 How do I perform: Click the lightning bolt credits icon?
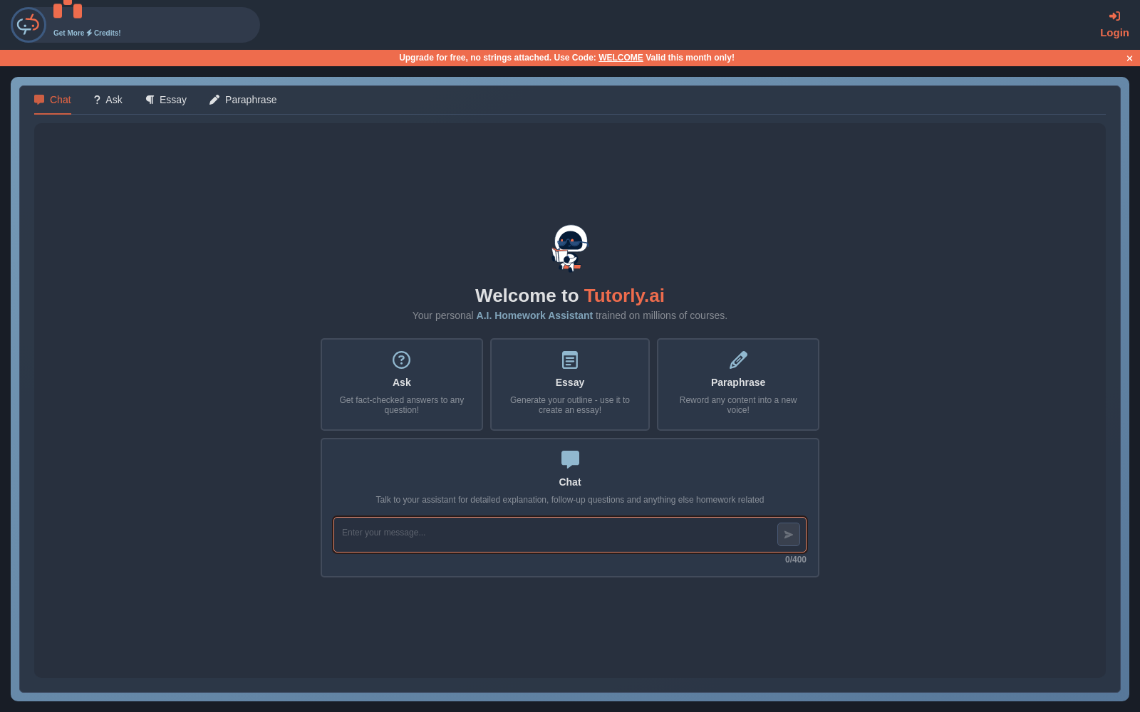(x=89, y=33)
